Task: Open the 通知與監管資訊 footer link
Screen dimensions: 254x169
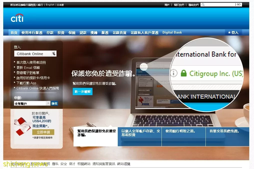Action: pos(104,164)
